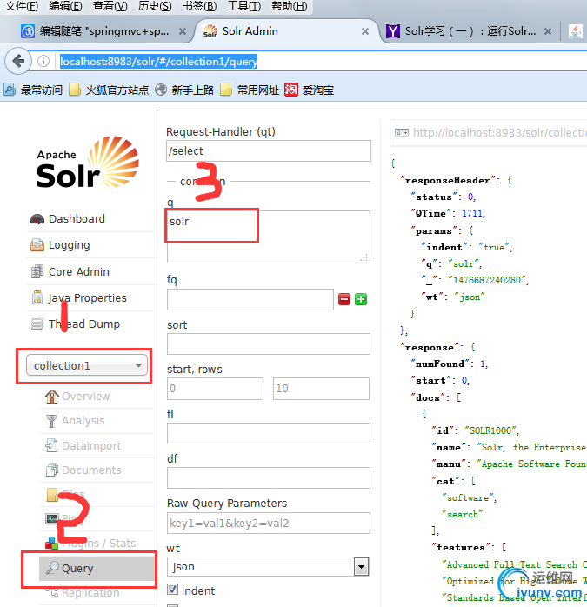
Task: Close the 编辑随笔 tab
Action: point(183,31)
